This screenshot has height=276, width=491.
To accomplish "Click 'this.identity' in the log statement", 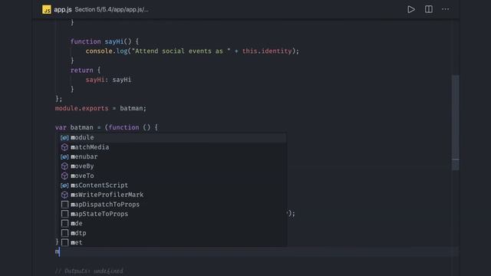I will [x=267, y=51].
